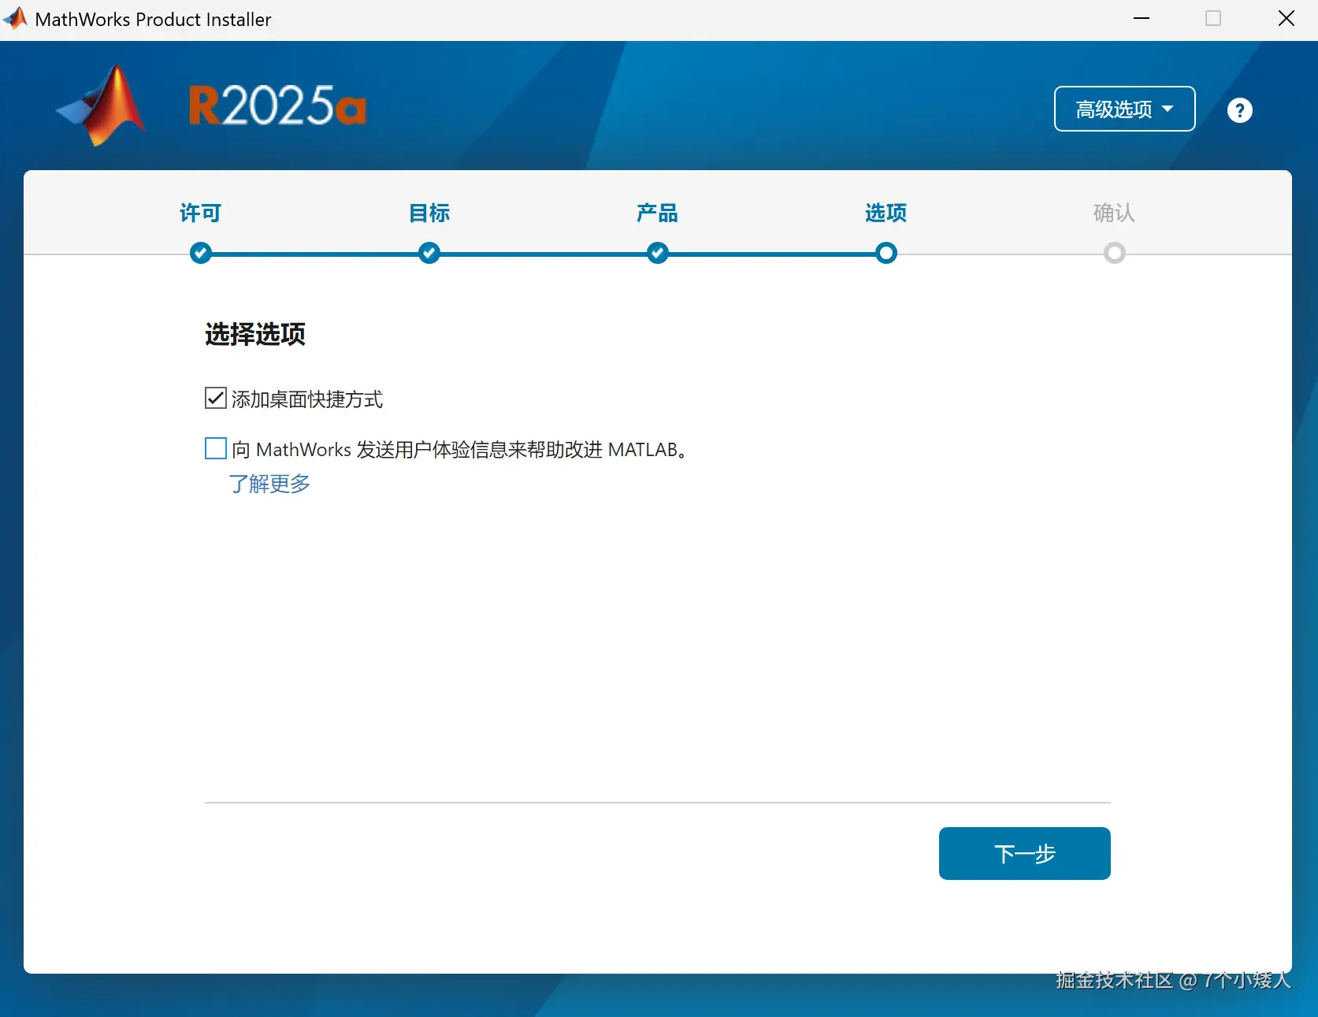Go to the 许可 step tab

201,213
